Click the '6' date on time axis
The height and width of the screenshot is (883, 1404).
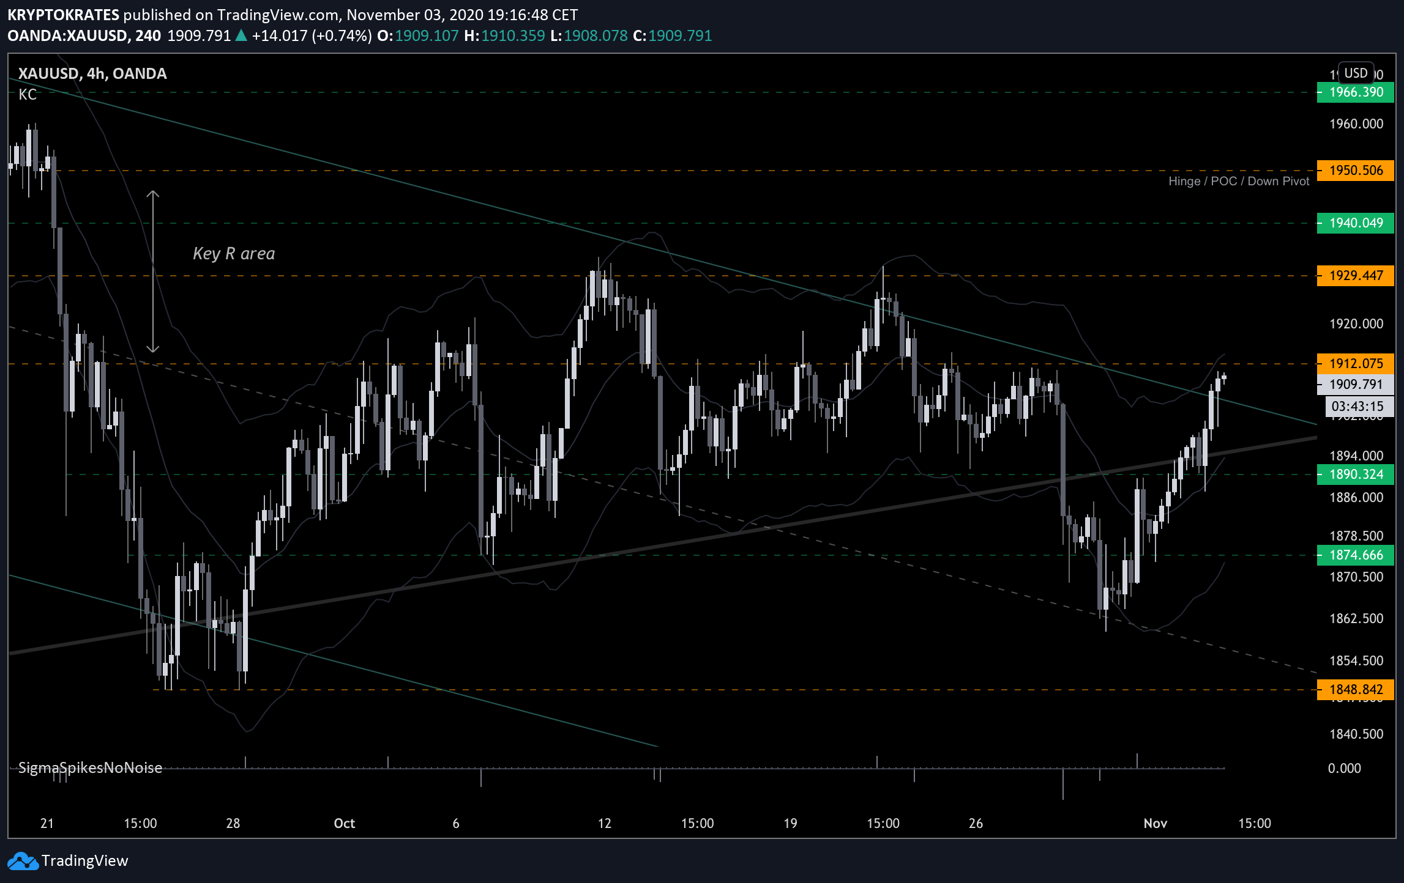(x=455, y=823)
